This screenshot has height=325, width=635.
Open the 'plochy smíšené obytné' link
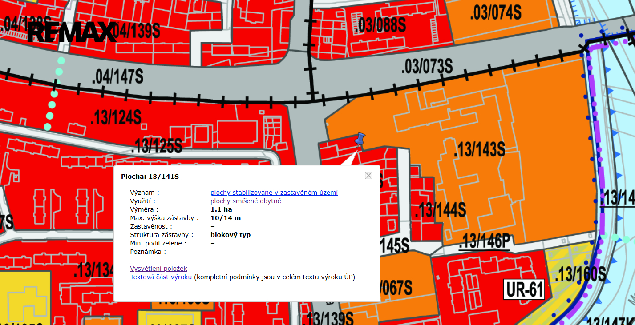[x=246, y=201]
